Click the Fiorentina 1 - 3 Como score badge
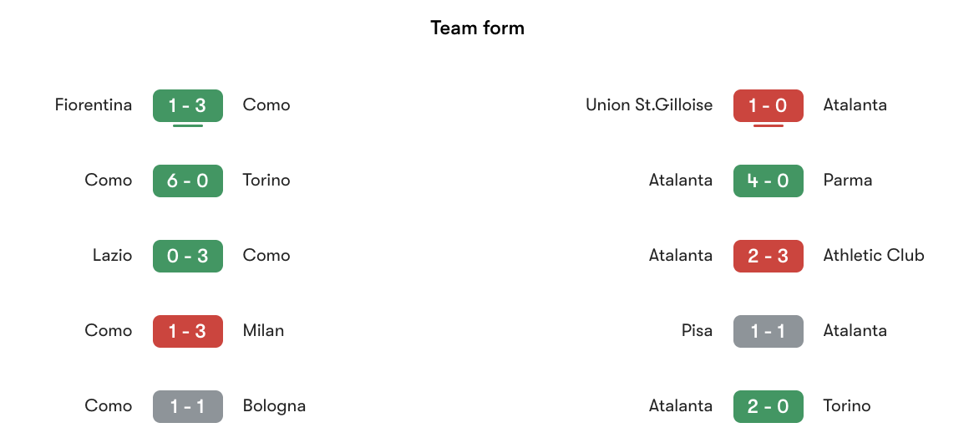Image resolution: width=974 pixels, height=438 pixels. 187,105
